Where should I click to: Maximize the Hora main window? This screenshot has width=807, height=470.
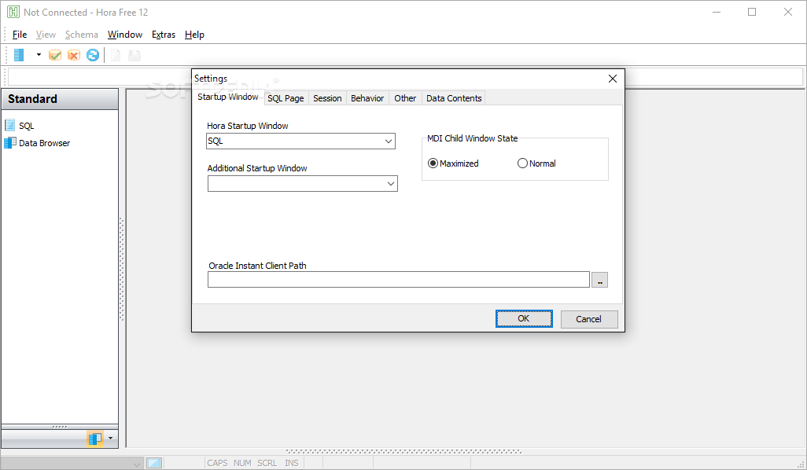(x=752, y=12)
